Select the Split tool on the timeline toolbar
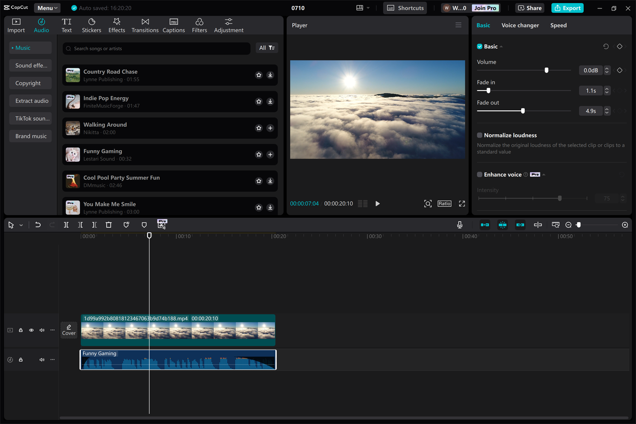 point(66,225)
